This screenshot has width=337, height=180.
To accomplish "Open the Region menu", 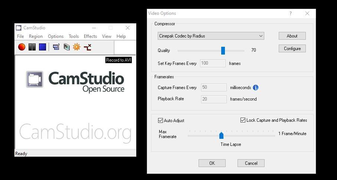I will tap(36, 36).
